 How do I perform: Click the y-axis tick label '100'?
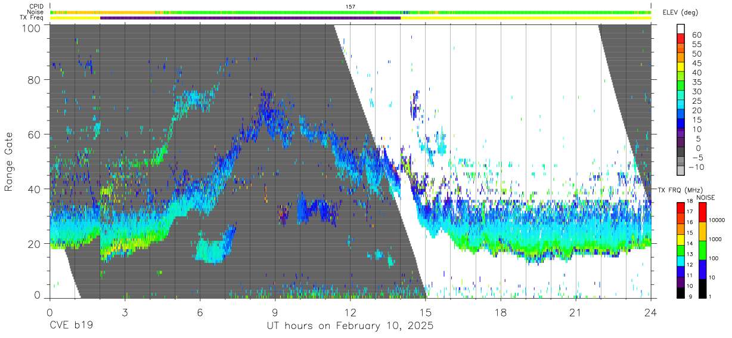[x=32, y=27]
